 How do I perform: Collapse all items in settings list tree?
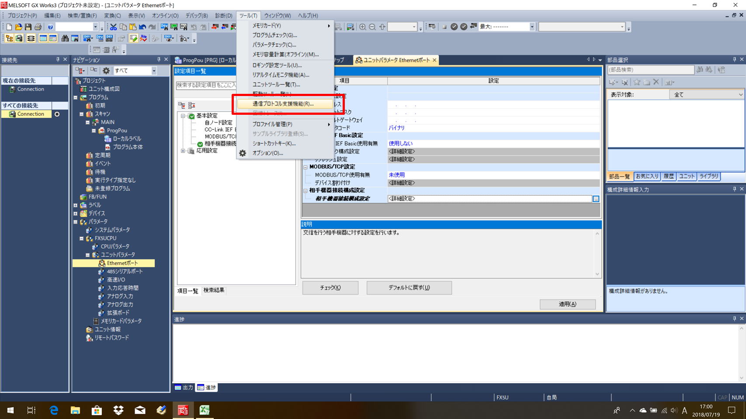(191, 105)
